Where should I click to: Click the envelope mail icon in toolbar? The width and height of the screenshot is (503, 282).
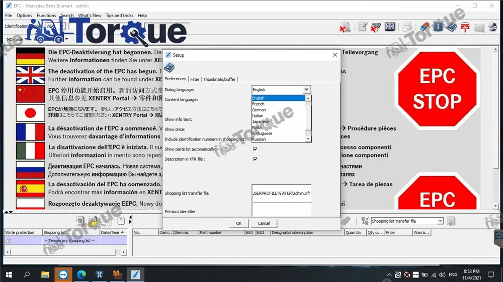click(479, 28)
